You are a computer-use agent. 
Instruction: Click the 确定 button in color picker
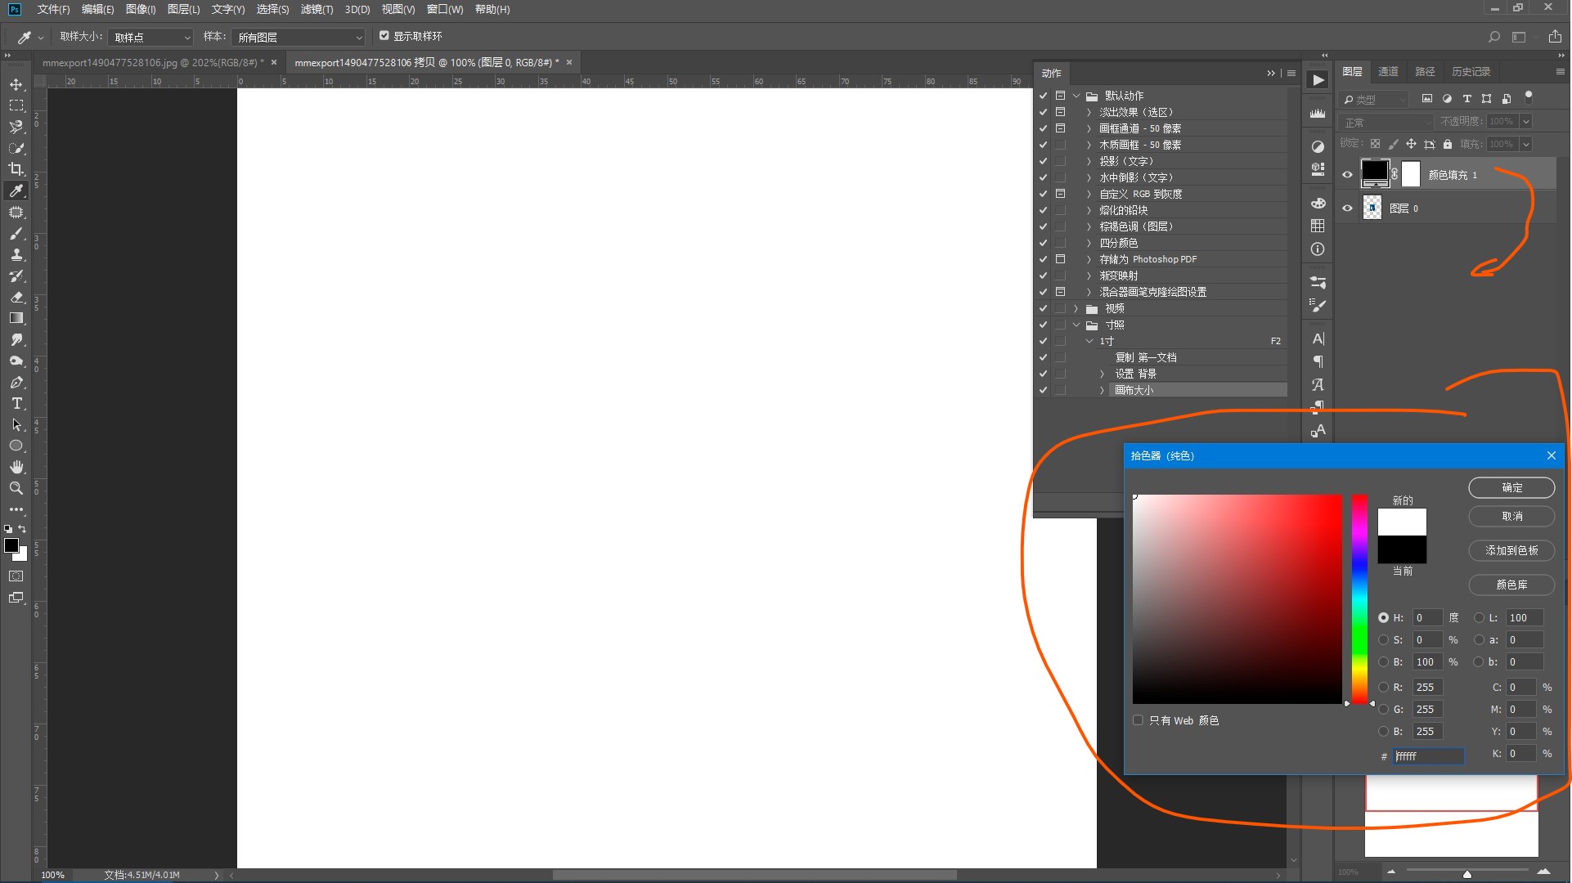point(1511,488)
